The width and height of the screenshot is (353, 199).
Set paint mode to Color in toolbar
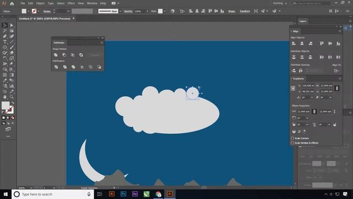tap(4, 118)
